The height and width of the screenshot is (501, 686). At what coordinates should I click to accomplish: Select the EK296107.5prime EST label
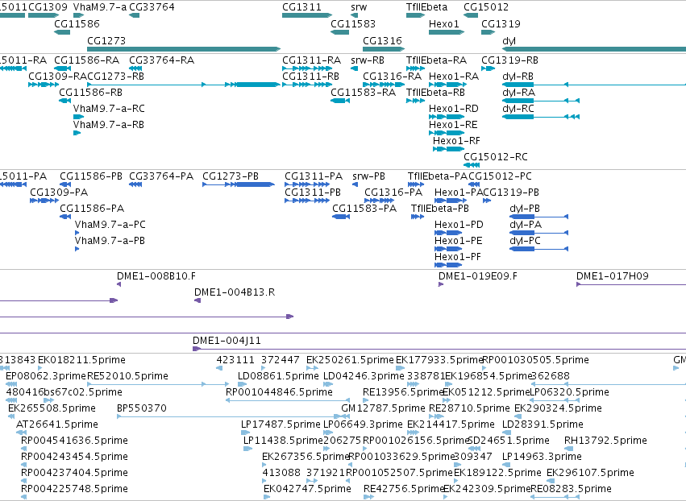pyautogui.click(x=590, y=473)
